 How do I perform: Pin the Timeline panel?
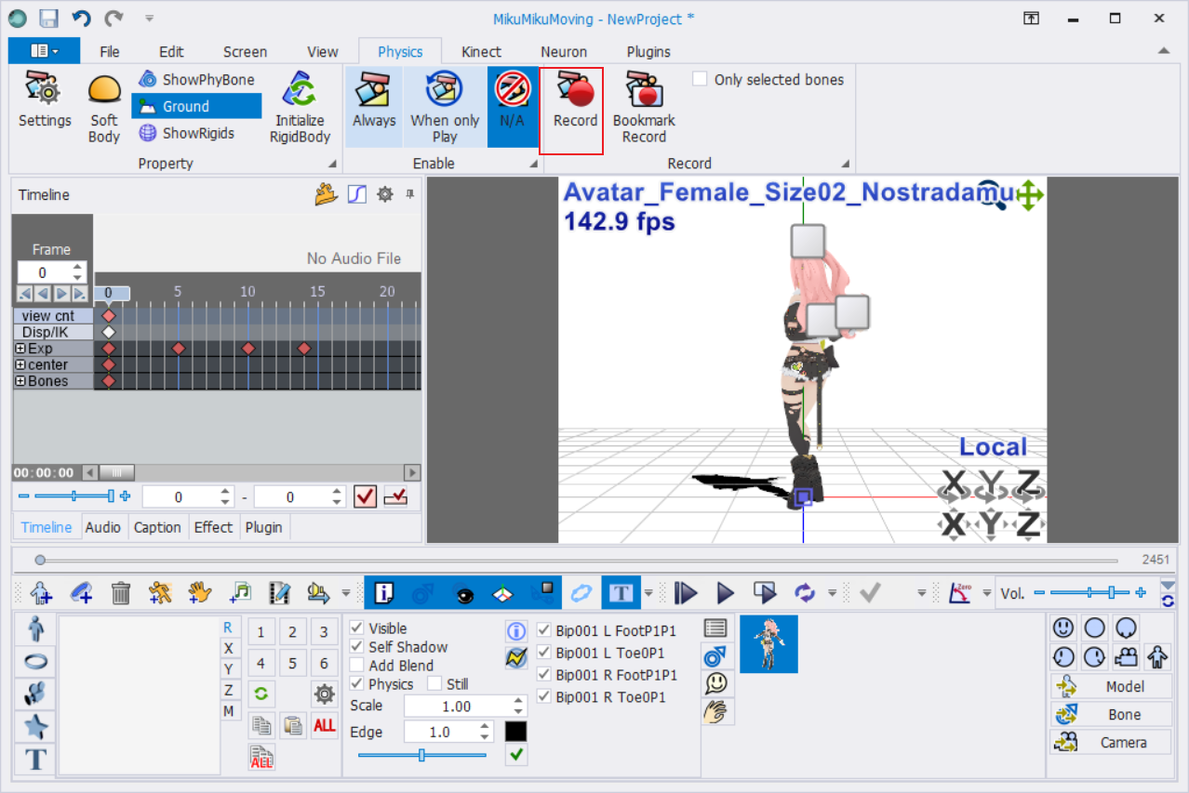pos(410,194)
